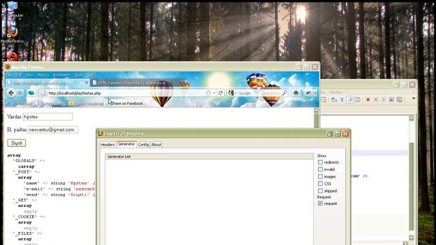Viewport: 436px width, 245px height.
Task: Click the Siųsti submit button
Action: (x=16, y=143)
